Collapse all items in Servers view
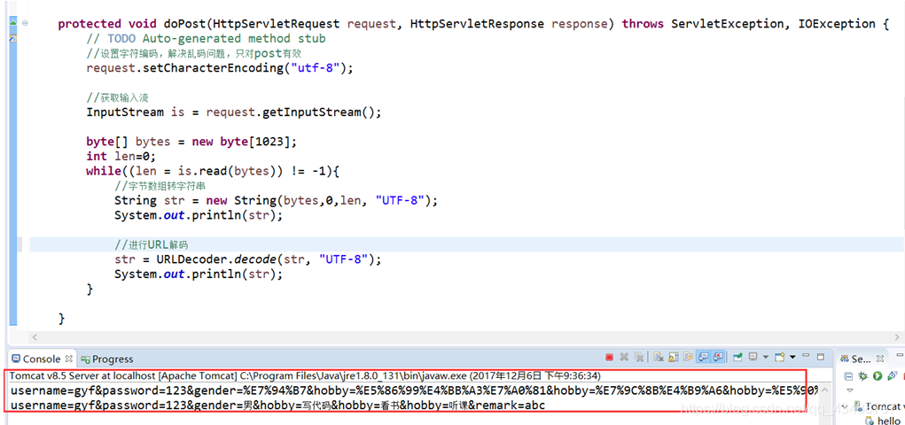905x425 pixels. click(848, 376)
